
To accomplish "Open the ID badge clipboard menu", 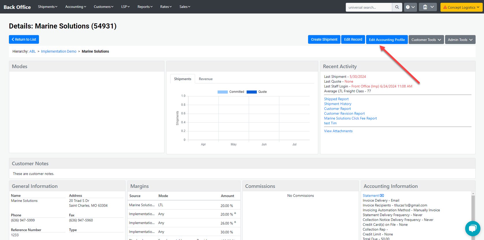I will click(428, 7).
